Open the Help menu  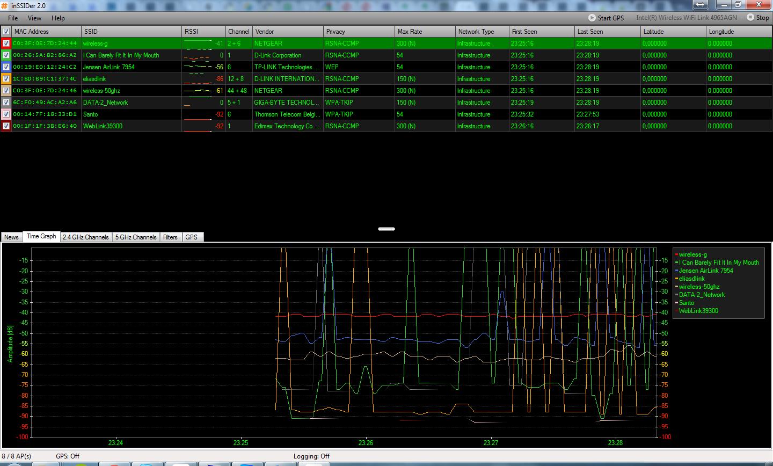coord(58,18)
